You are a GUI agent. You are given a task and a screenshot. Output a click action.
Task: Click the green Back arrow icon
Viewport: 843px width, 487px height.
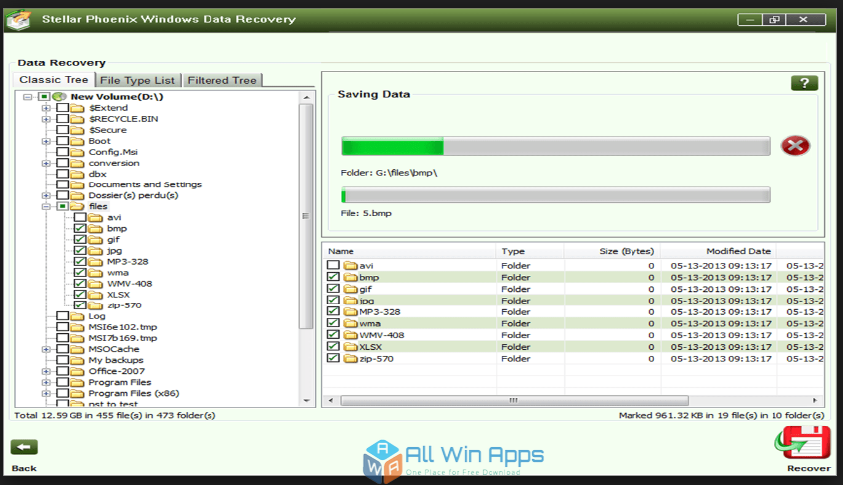click(24, 447)
